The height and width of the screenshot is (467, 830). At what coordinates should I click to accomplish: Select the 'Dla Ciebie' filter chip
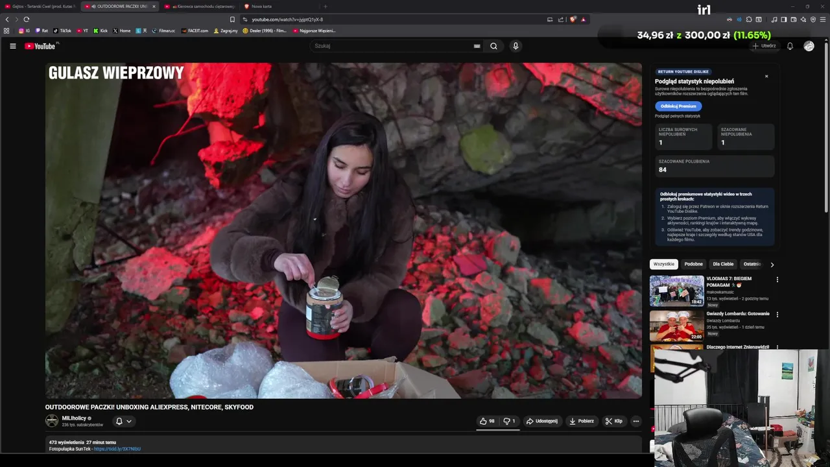[x=723, y=264]
